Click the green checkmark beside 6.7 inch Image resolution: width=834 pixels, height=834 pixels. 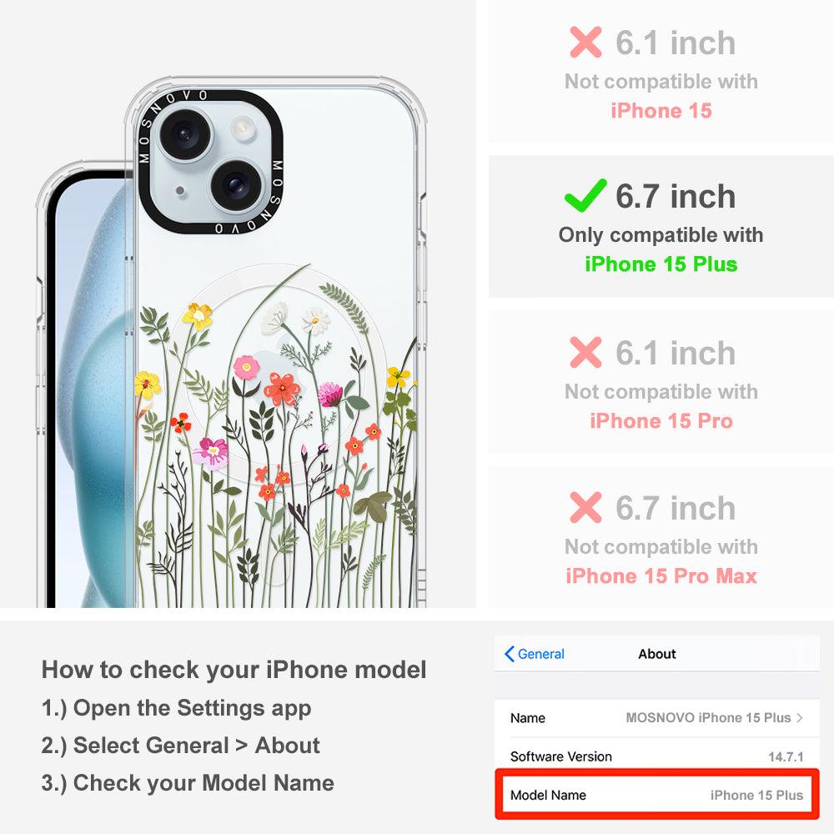[585, 196]
